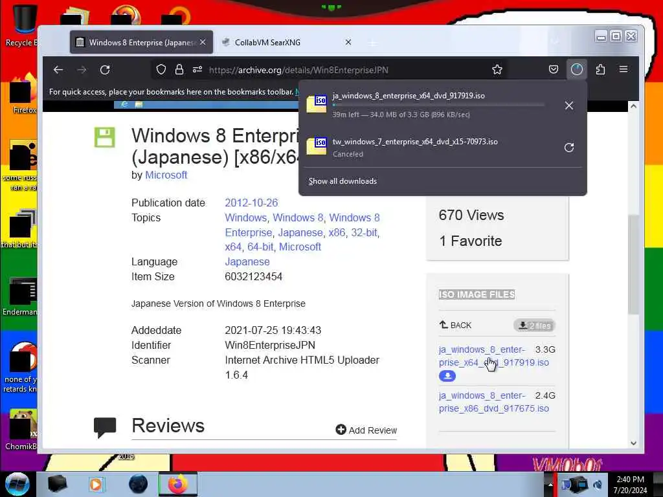Go BACK in the ISO image files list
The image size is (663, 497).
(455, 325)
